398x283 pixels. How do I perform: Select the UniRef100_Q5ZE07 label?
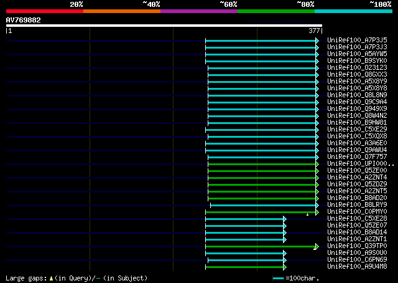point(357,226)
